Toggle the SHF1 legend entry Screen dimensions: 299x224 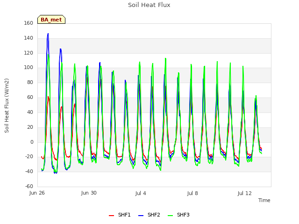120,215
